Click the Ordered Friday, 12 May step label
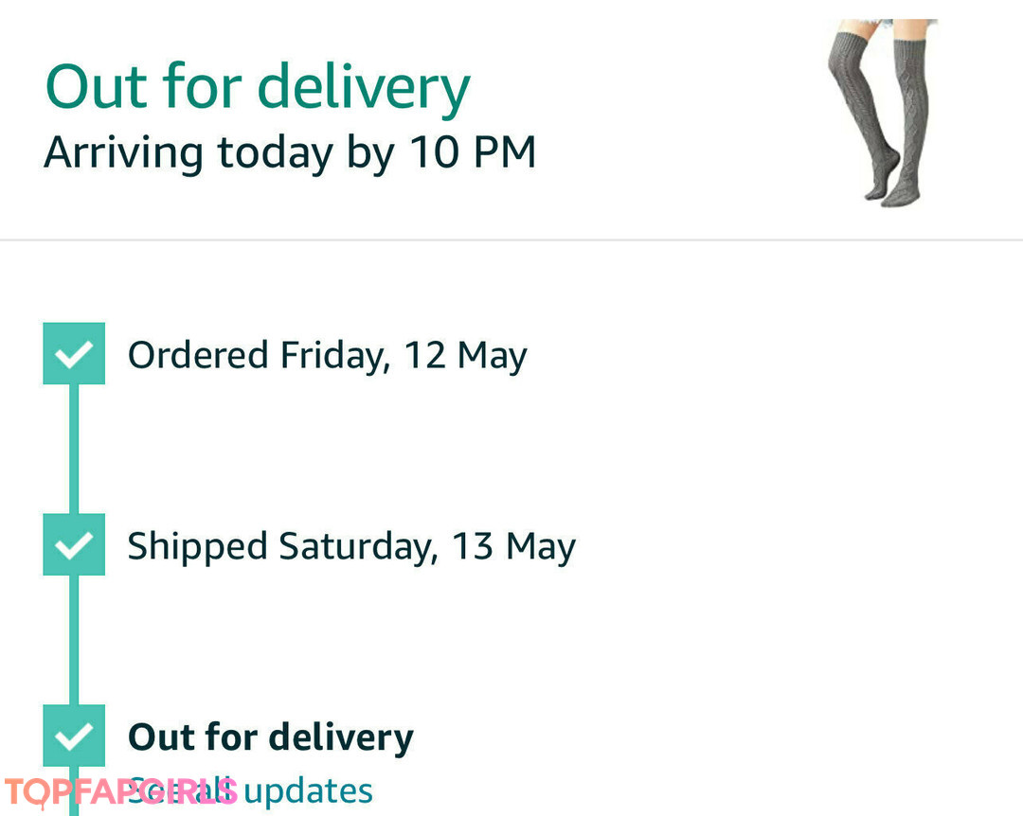Viewport: 1023px width, 816px height. point(327,356)
